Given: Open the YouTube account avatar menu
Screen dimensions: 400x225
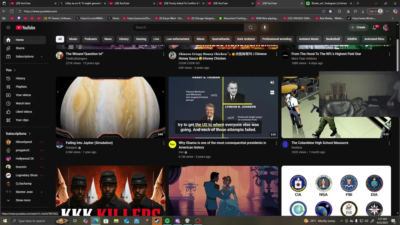Looking at the screenshot, I should click(x=386, y=27).
